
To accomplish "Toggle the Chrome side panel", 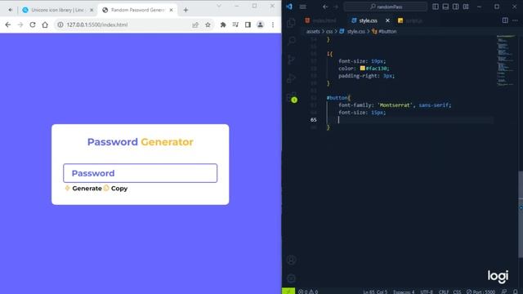I will point(248,24).
